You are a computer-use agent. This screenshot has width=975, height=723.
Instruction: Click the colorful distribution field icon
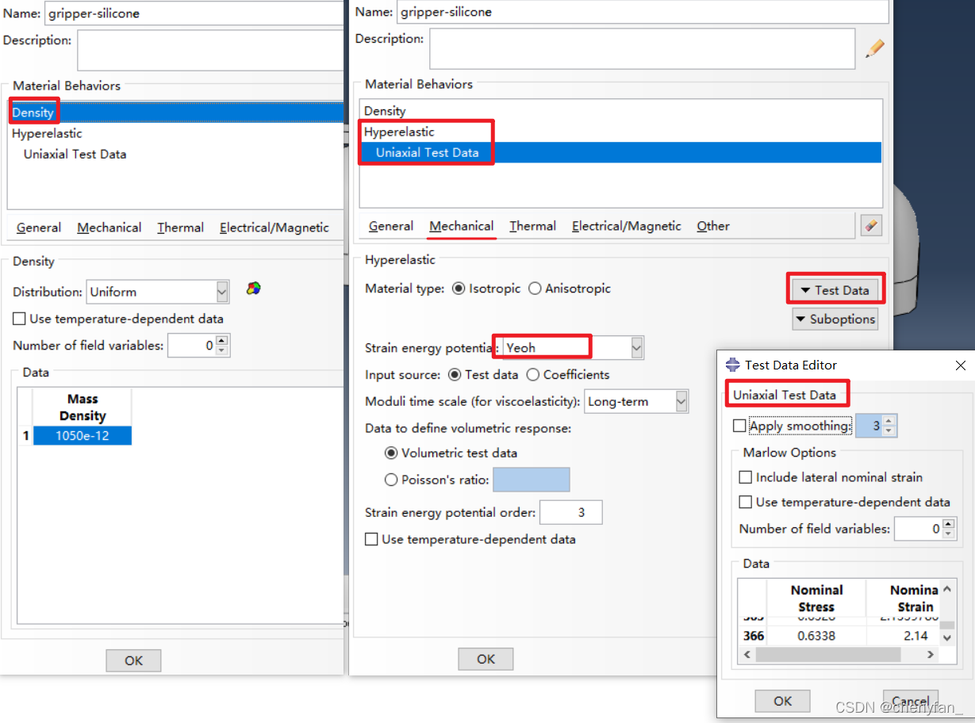(253, 289)
